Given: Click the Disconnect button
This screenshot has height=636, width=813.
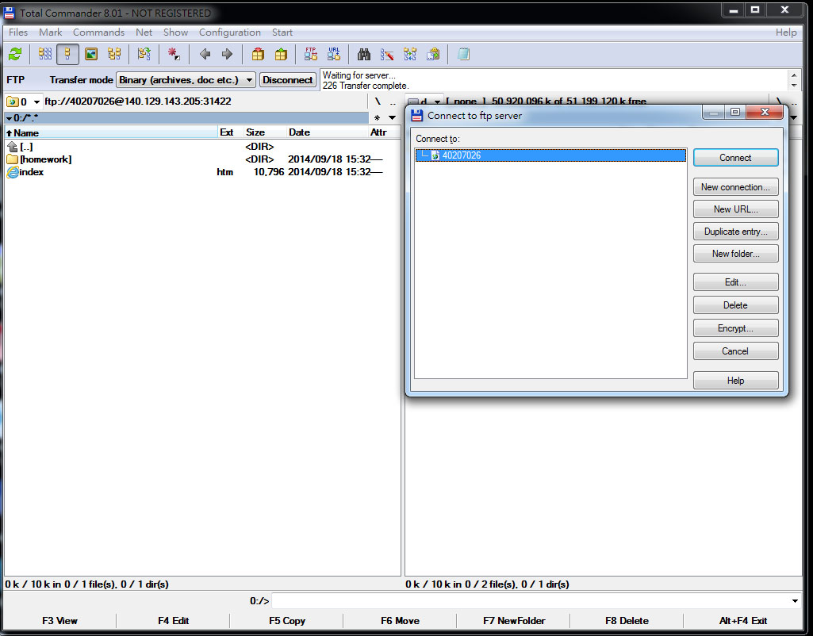Looking at the screenshot, I should 288,80.
